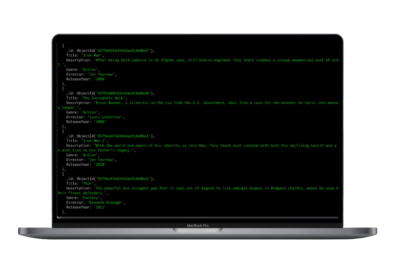Click ReleaseYear '2008' under Louis Leterrier
The width and height of the screenshot is (395, 263).
pos(100,122)
